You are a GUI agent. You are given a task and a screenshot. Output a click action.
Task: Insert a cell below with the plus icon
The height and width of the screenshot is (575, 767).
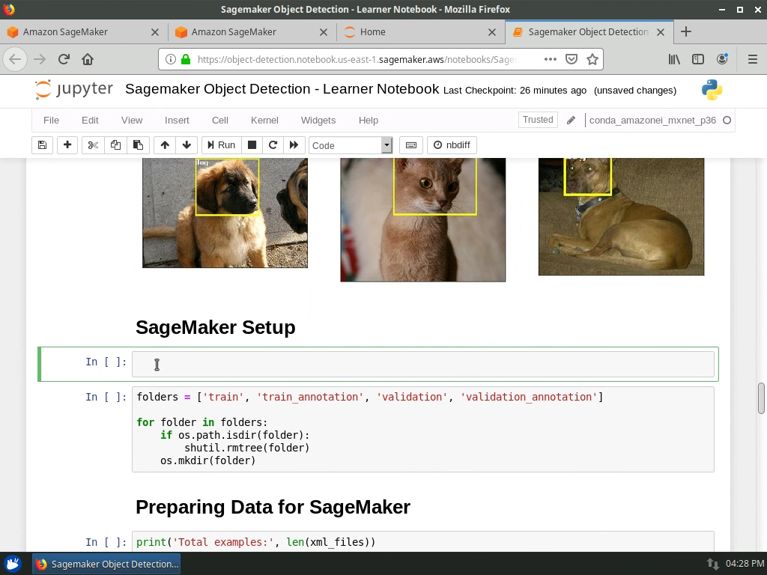(x=67, y=145)
